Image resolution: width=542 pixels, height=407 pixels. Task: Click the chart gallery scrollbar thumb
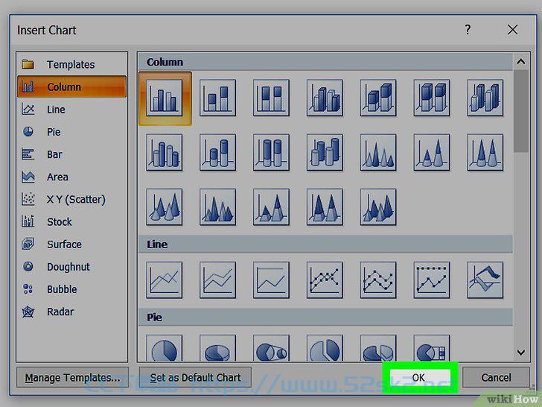pos(521,111)
